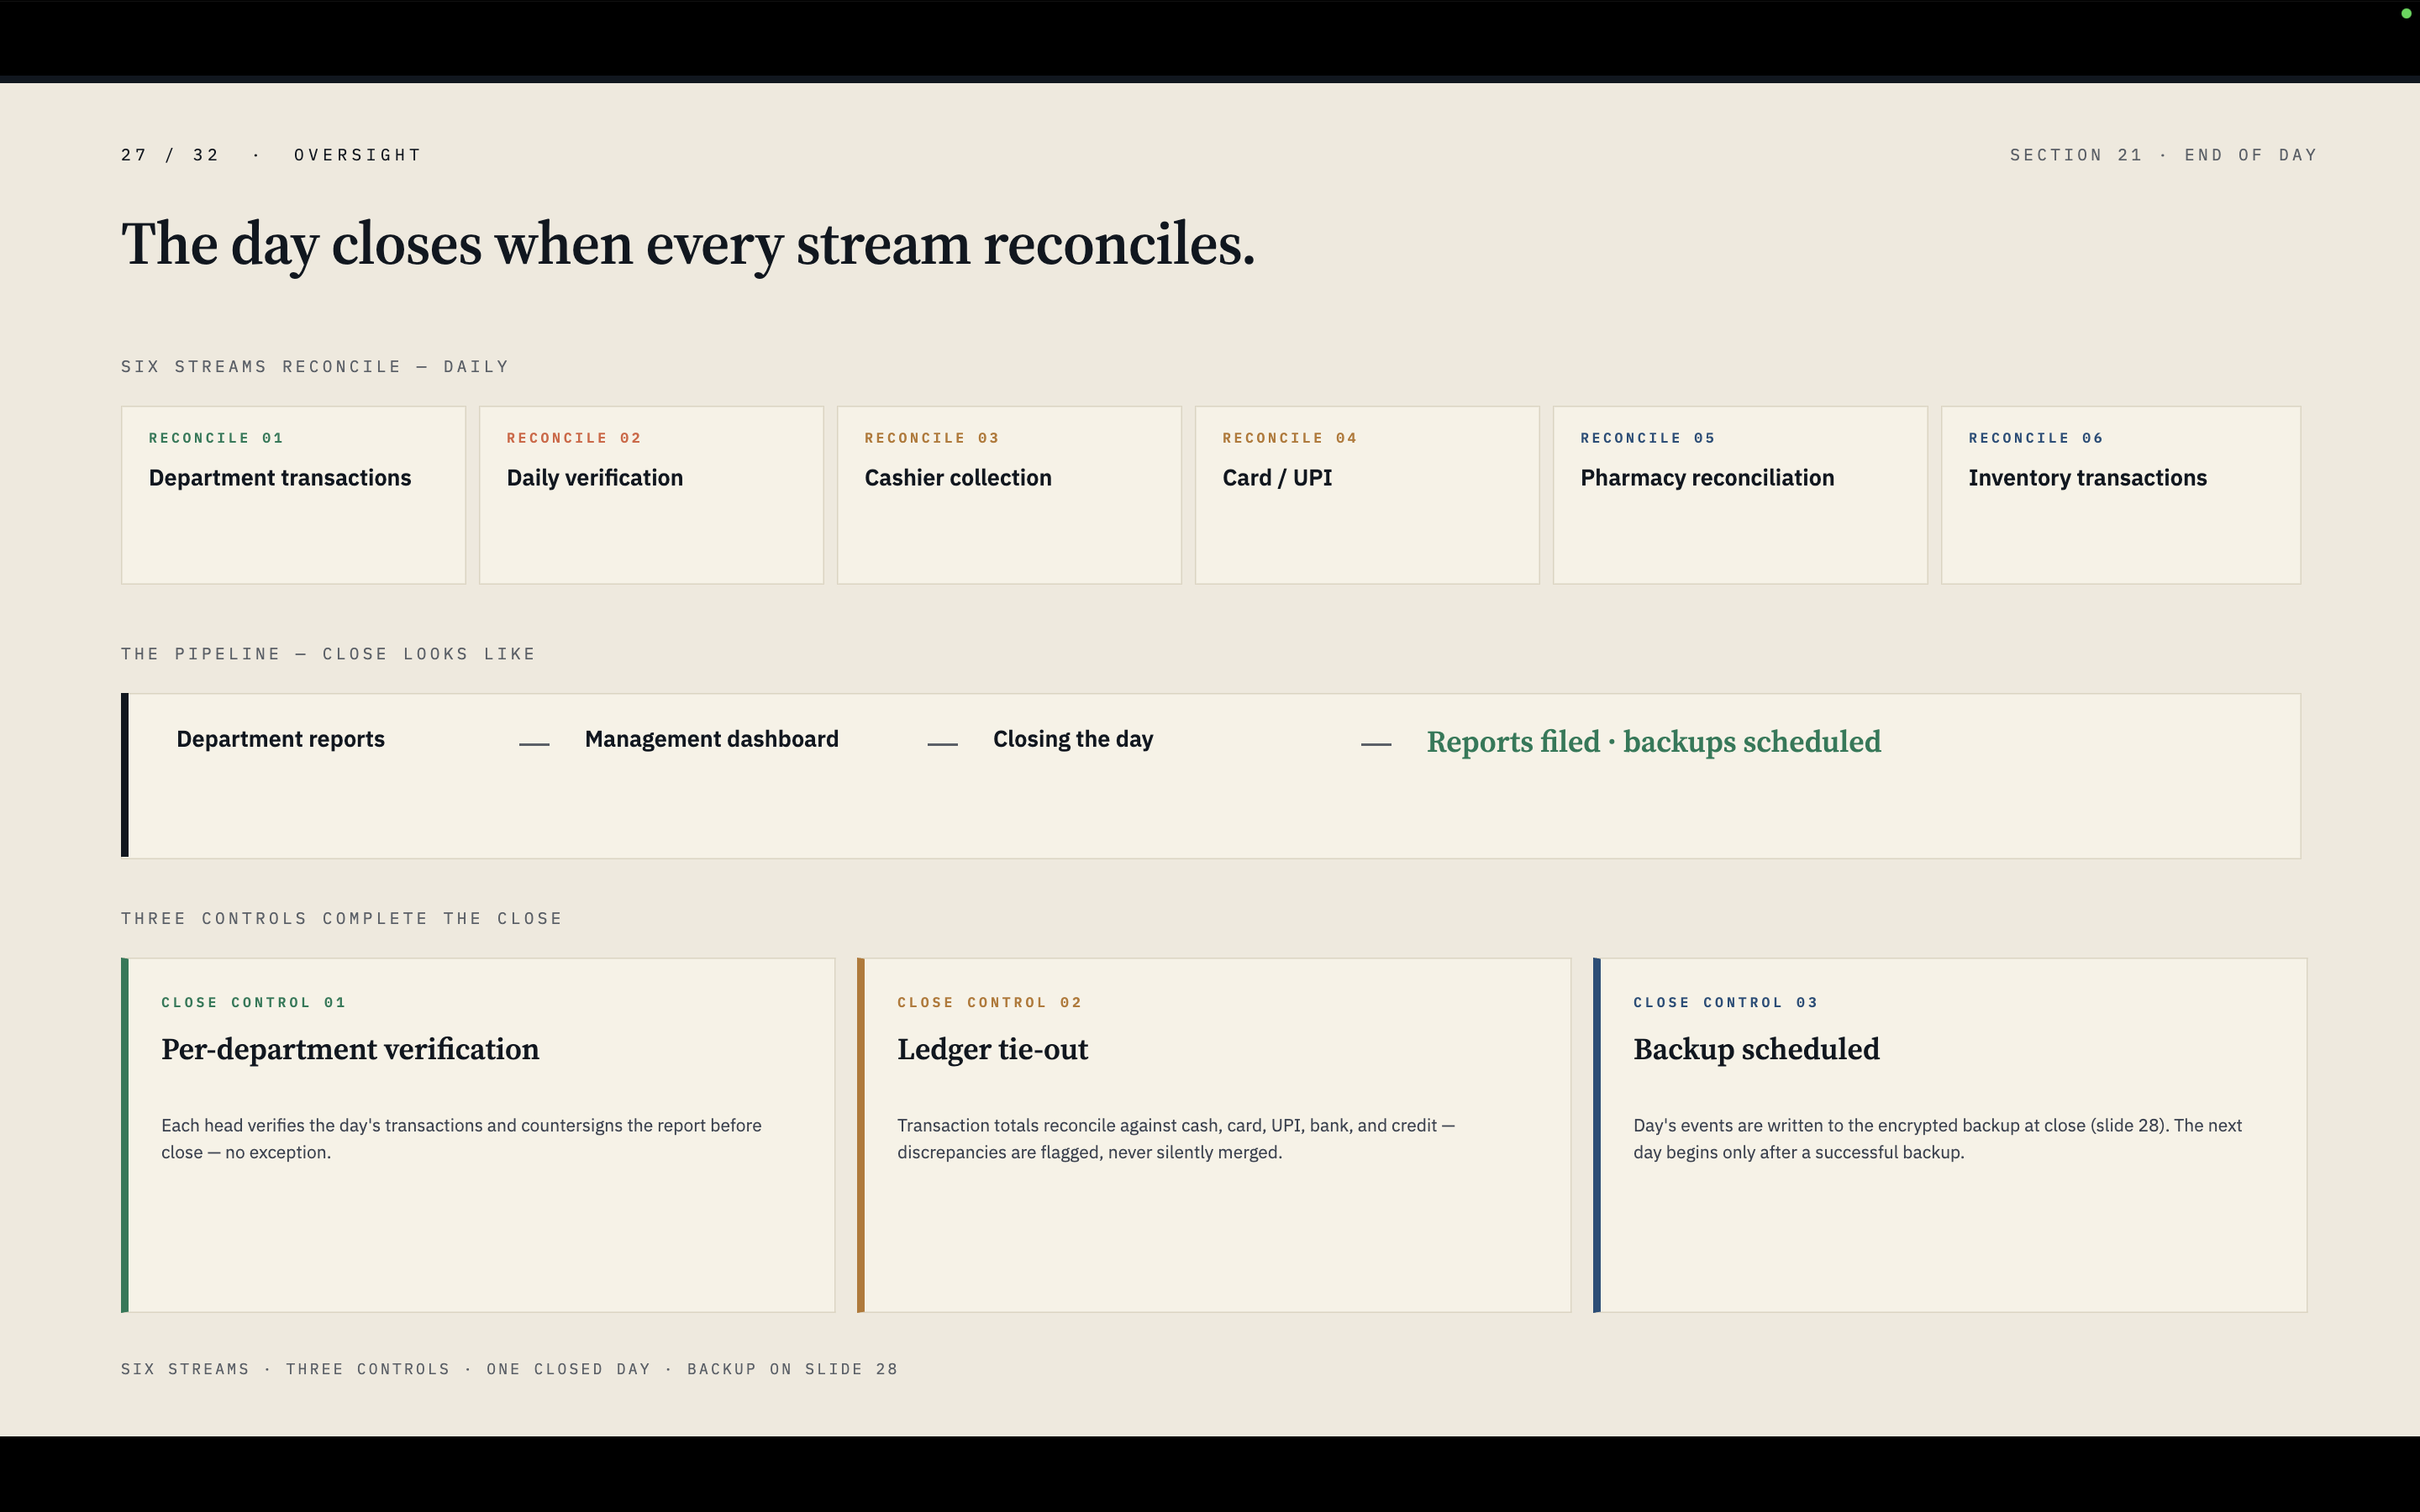Click the green status dot in top corner
Image resolution: width=2420 pixels, height=1512 pixels.
(2406, 13)
